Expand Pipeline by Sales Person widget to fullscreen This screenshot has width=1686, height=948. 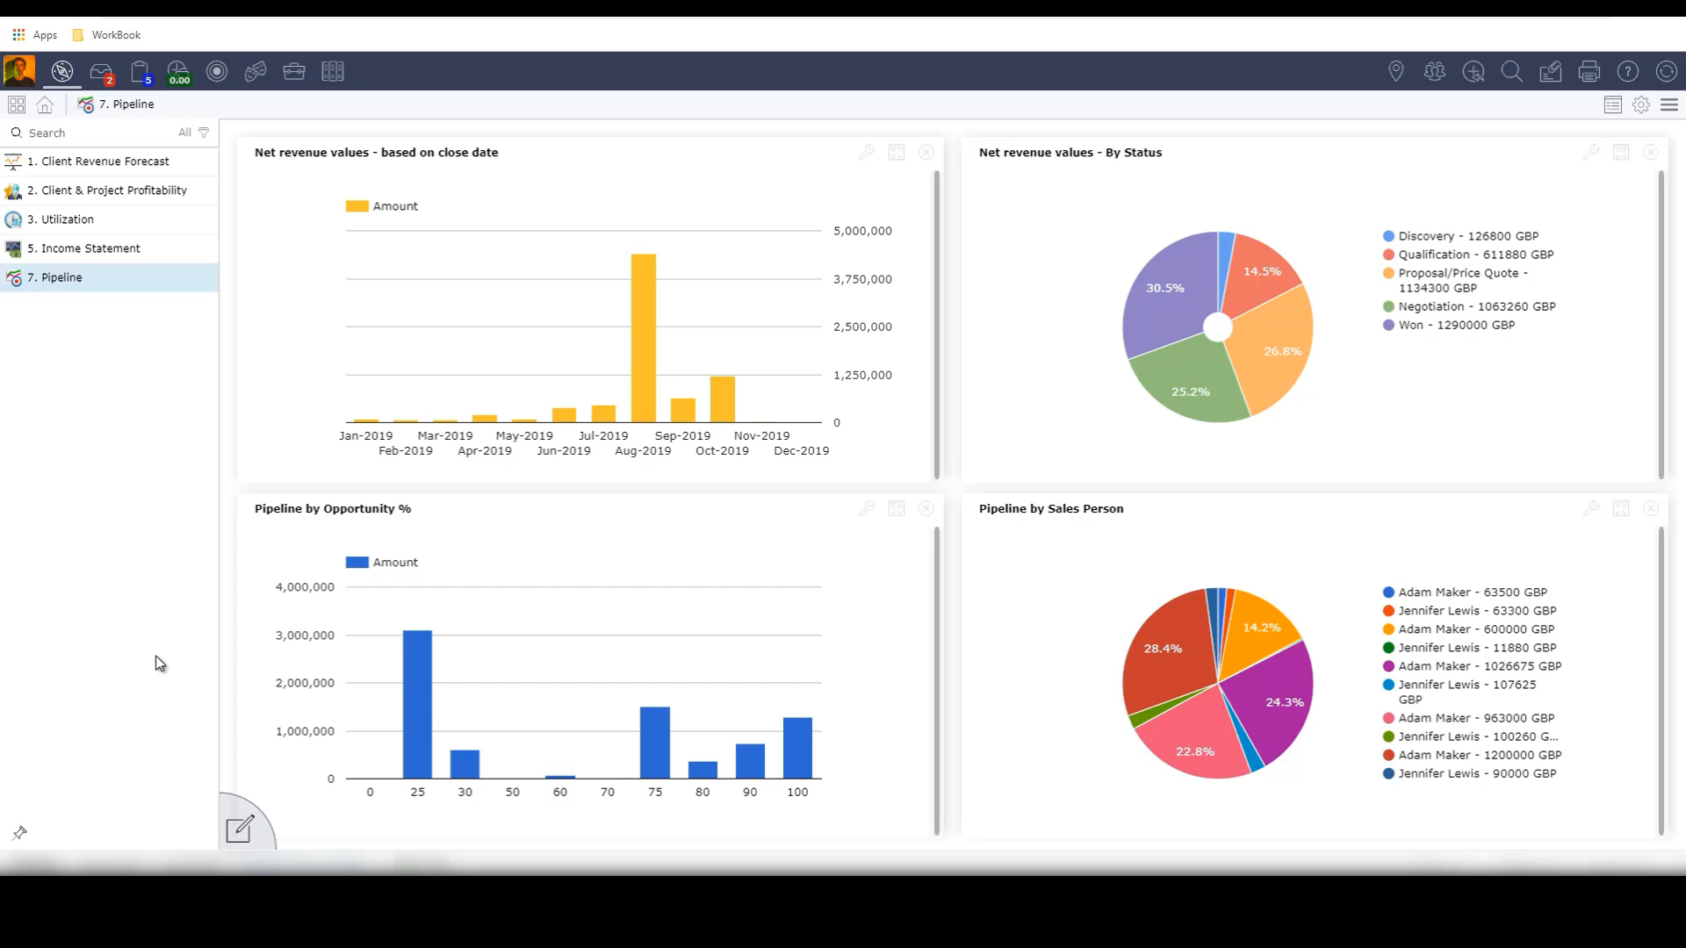coord(1621,509)
